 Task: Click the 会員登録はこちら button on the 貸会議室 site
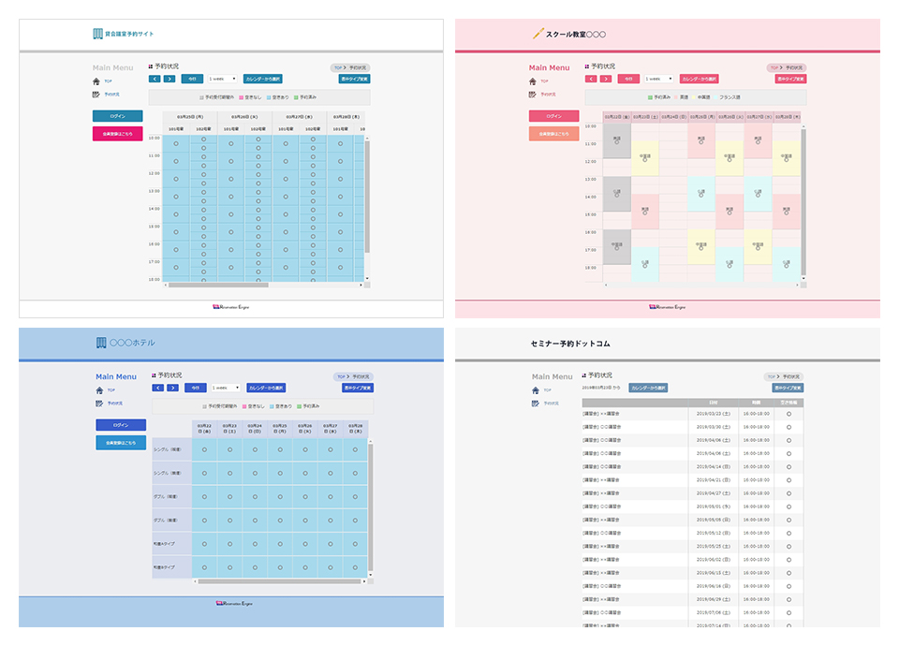(118, 134)
